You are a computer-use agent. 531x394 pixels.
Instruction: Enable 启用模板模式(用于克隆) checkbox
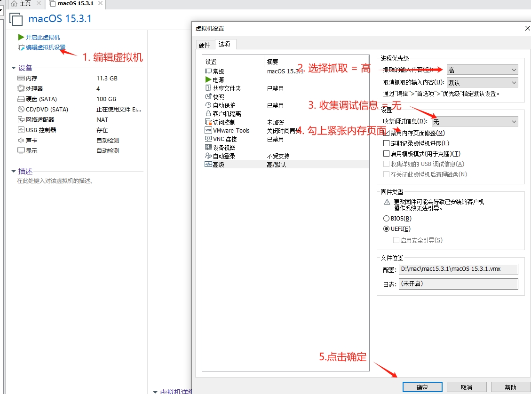coord(386,153)
